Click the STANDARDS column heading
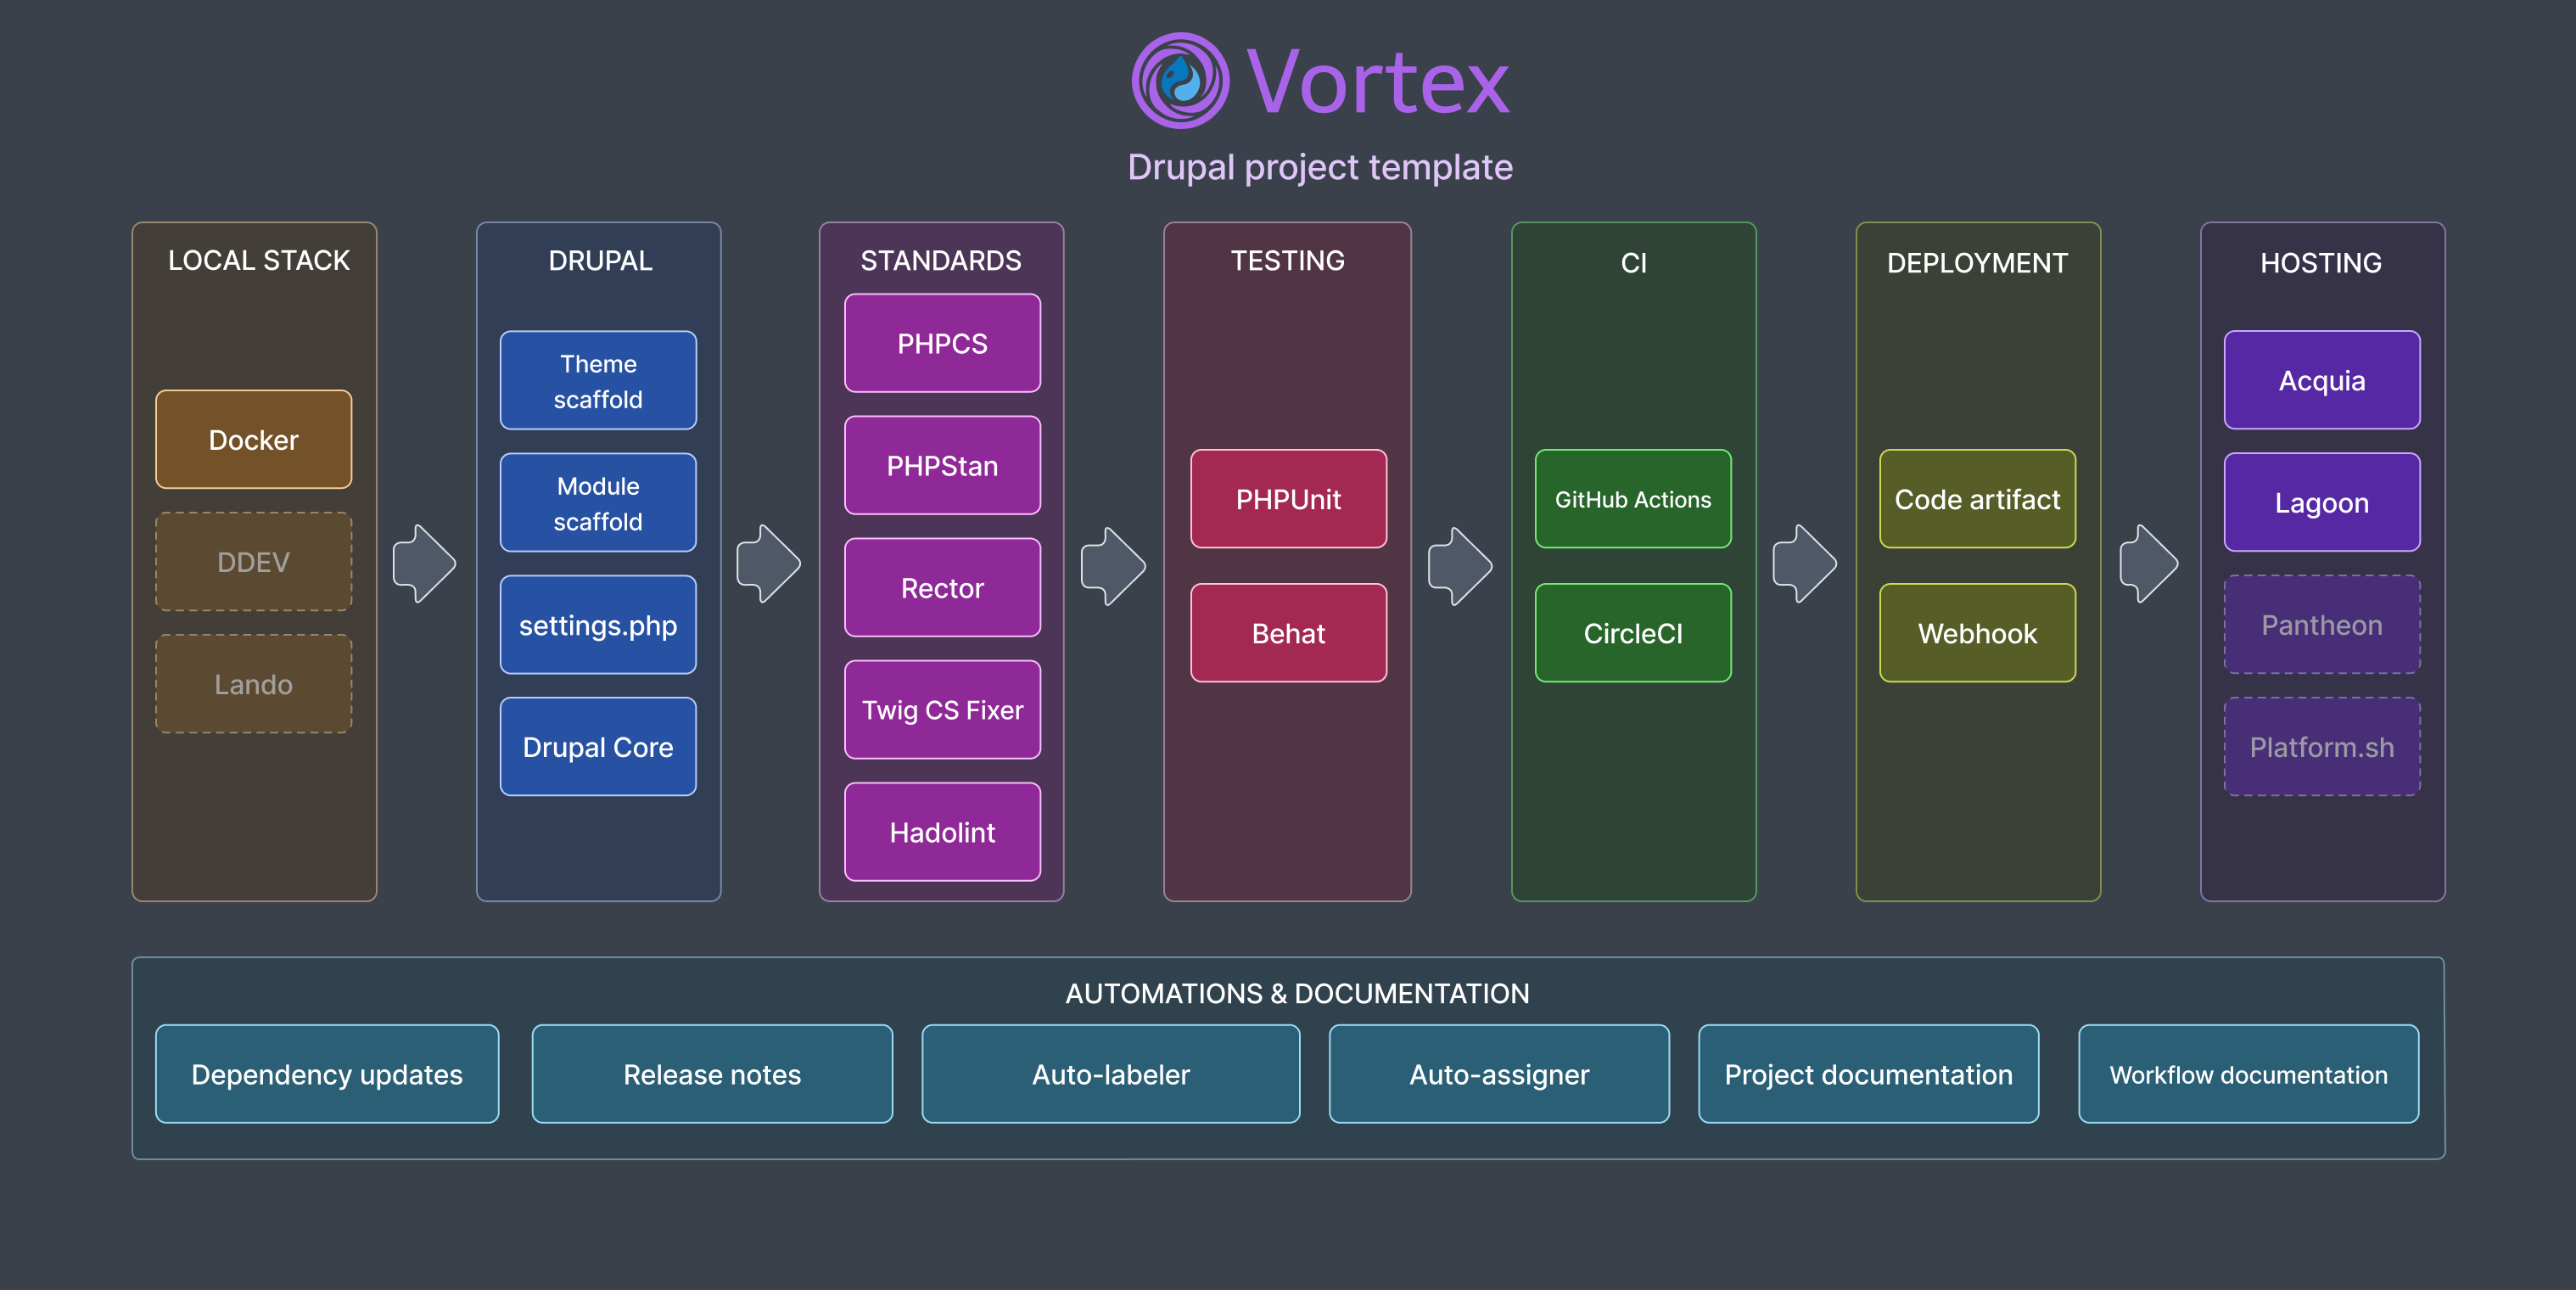 (941, 261)
